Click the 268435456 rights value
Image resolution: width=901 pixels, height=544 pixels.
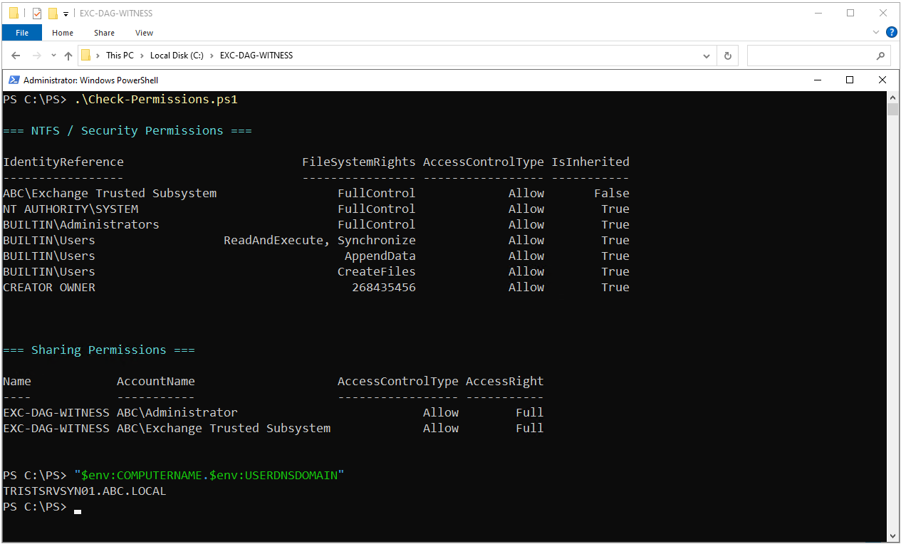(x=384, y=287)
